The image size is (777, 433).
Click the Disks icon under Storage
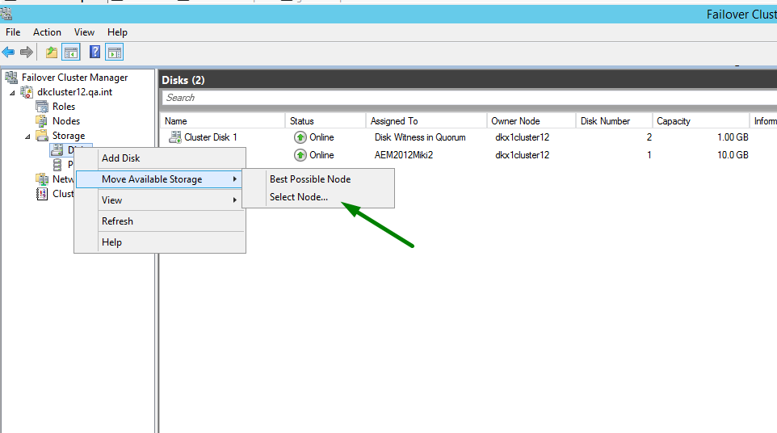coord(57,149)
